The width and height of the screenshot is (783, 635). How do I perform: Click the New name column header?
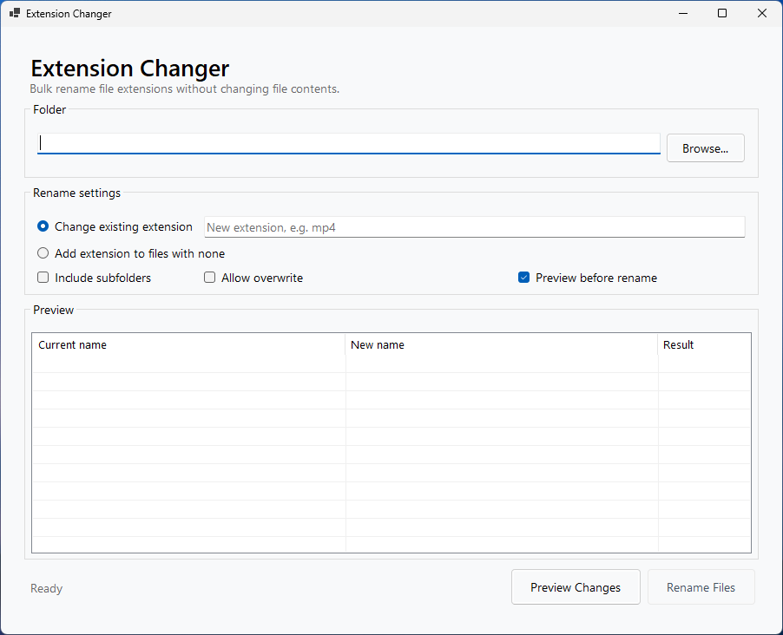(502, 345)
